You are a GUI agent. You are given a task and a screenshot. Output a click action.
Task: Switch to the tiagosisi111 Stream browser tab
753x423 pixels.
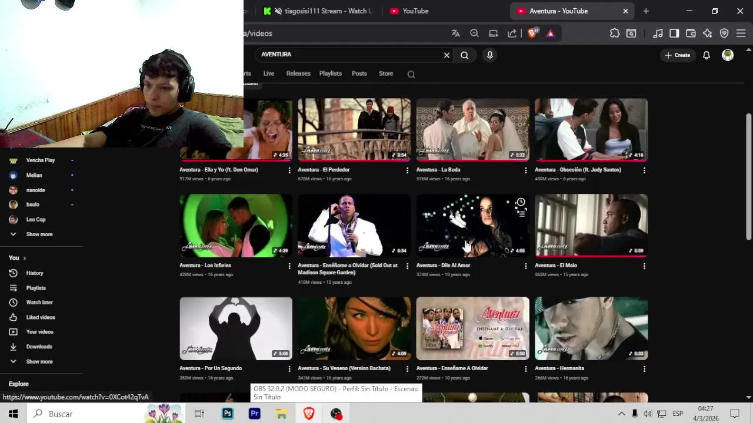click(318, 11)
